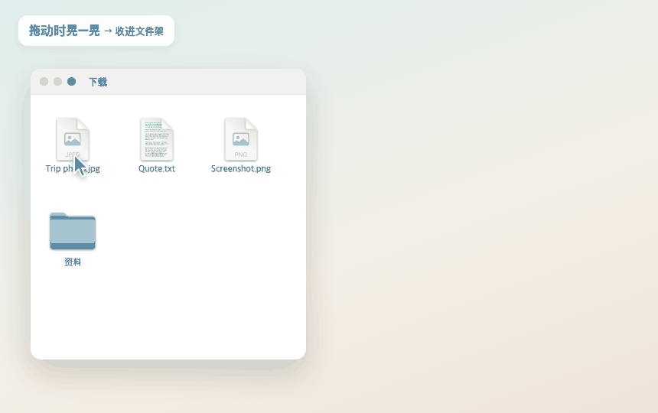This screenshot has height=413, width=658.
Task: Click the second gray window button in 下载 window
Action: (58, 81)
